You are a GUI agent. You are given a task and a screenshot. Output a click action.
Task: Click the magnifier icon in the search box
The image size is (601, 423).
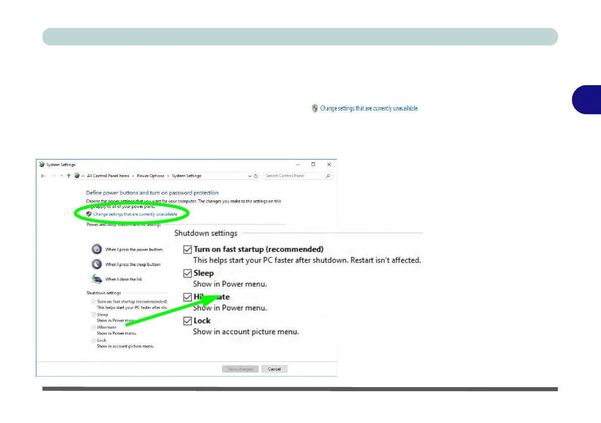328,176
